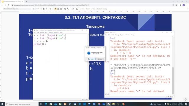Click the Windows taskbar search box
Screen dimensions: 189x106
click(22, 104)
